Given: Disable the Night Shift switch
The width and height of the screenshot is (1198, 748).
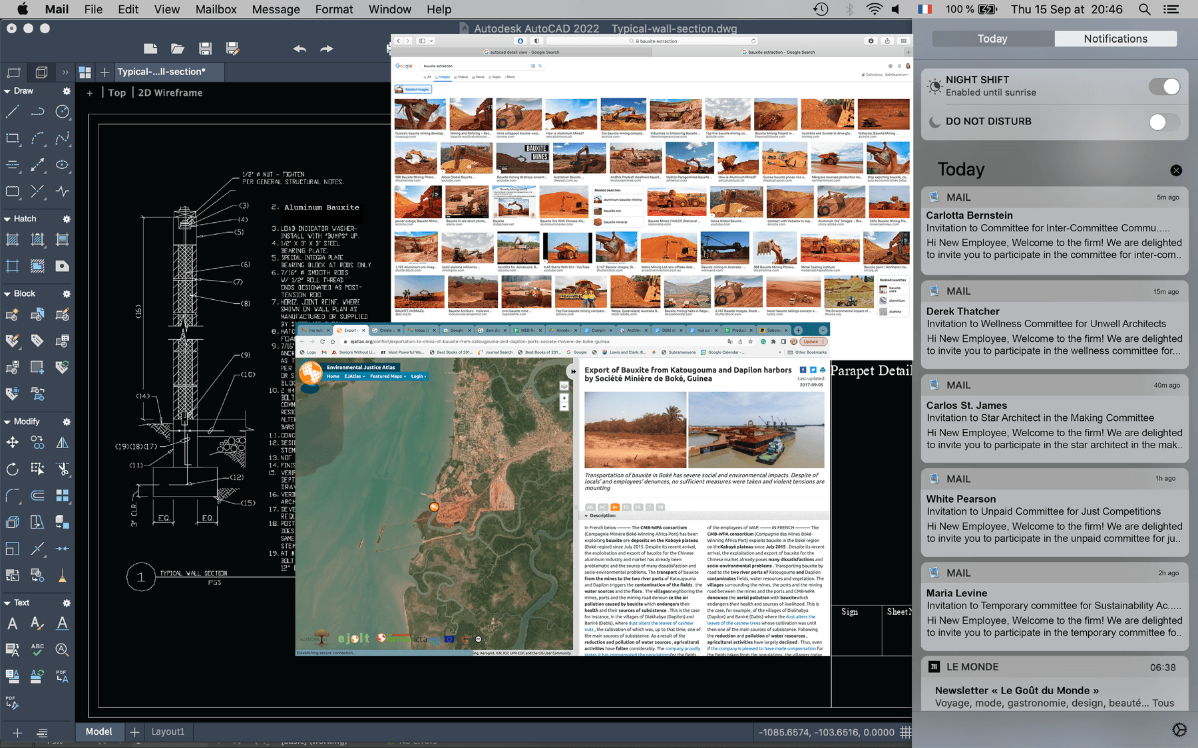Looking at the screenshot, I should [x=1164, y=86].
